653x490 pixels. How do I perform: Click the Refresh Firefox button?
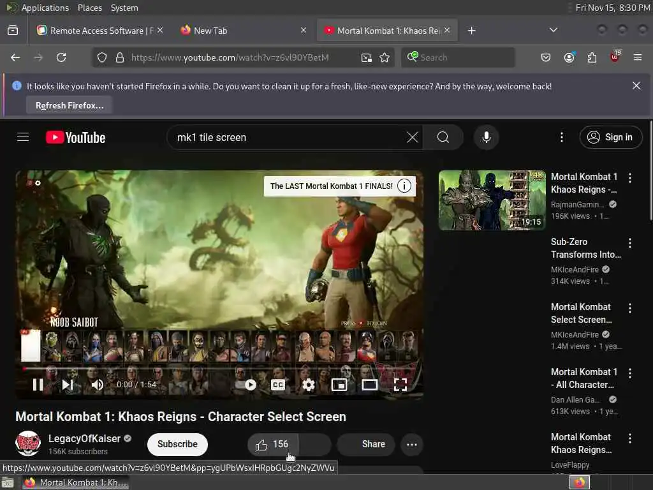coord(70,105)
